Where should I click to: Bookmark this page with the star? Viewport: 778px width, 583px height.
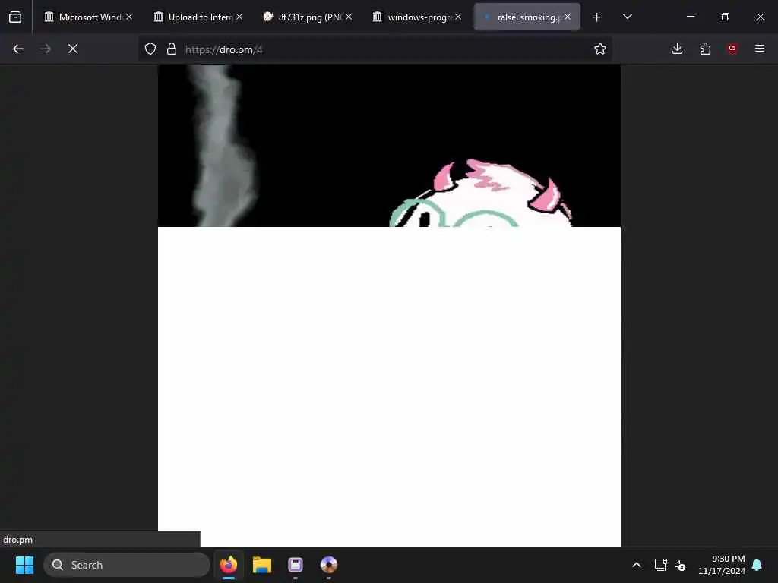tap(600, 49)
